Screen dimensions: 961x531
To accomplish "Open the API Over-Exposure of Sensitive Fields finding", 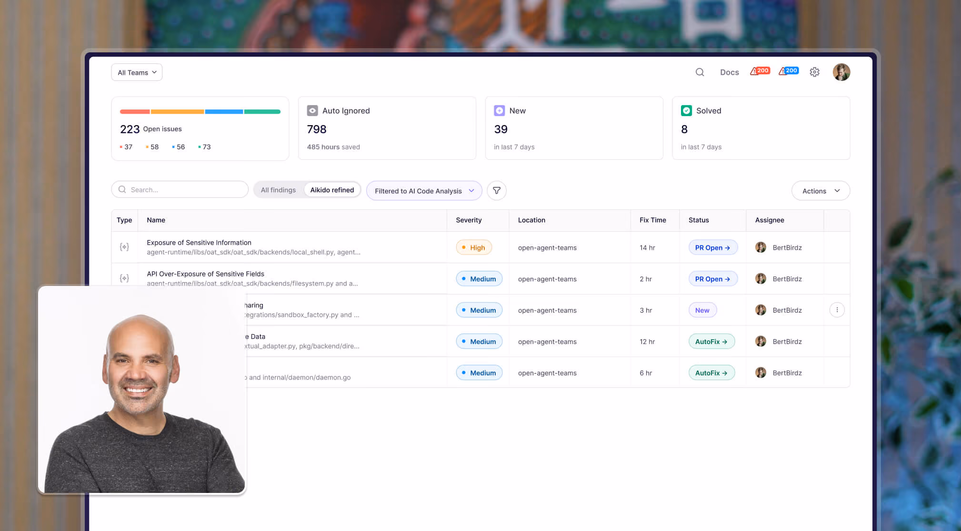I will [x=205, y=274].
